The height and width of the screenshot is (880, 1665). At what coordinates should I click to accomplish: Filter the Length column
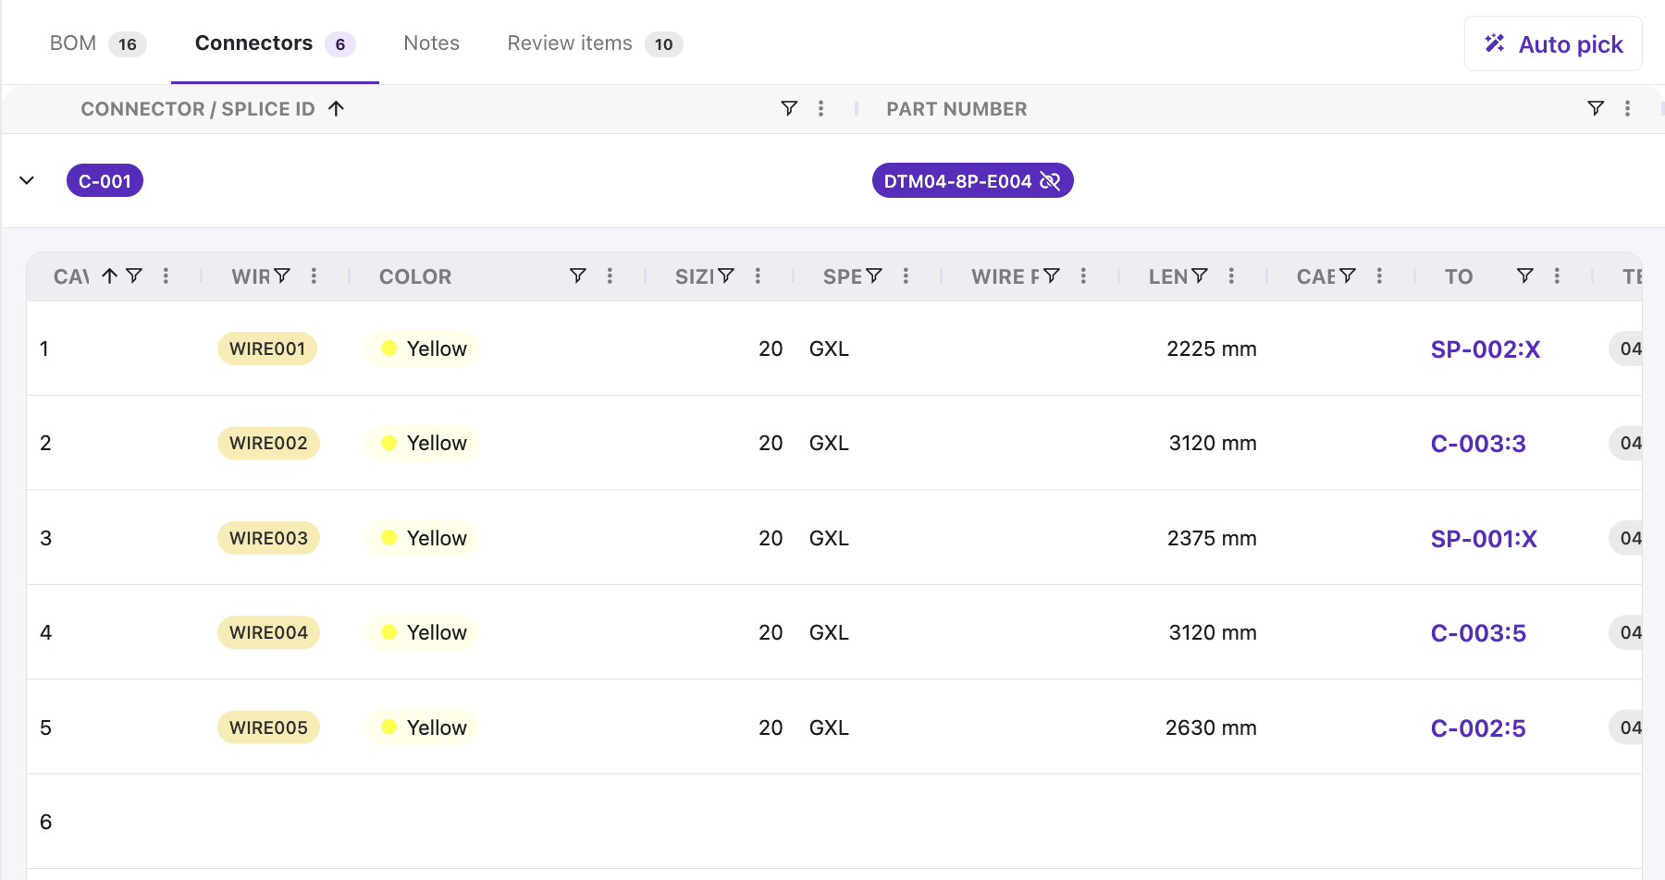coord(1200,275)
